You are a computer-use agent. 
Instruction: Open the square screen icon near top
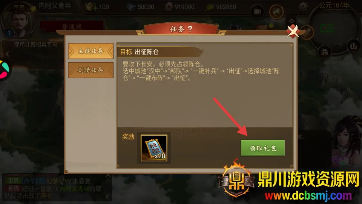257,12
